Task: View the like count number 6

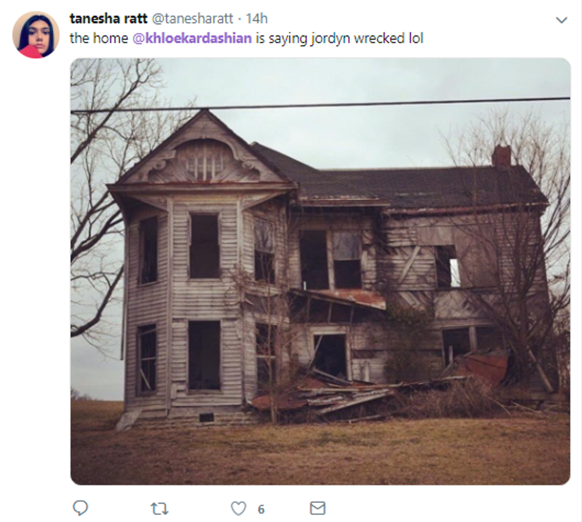Action: pyautogui.click(x=261, y=509)
